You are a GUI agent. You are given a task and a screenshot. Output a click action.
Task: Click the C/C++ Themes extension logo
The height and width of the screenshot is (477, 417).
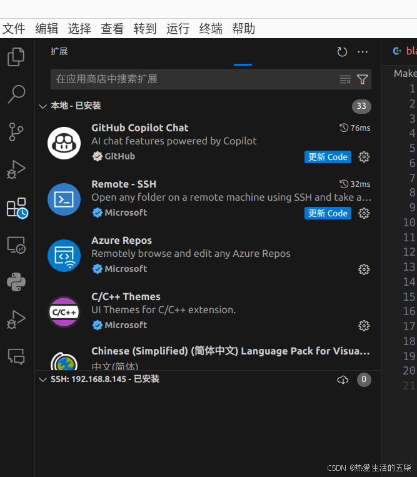(x=64, y=312)
